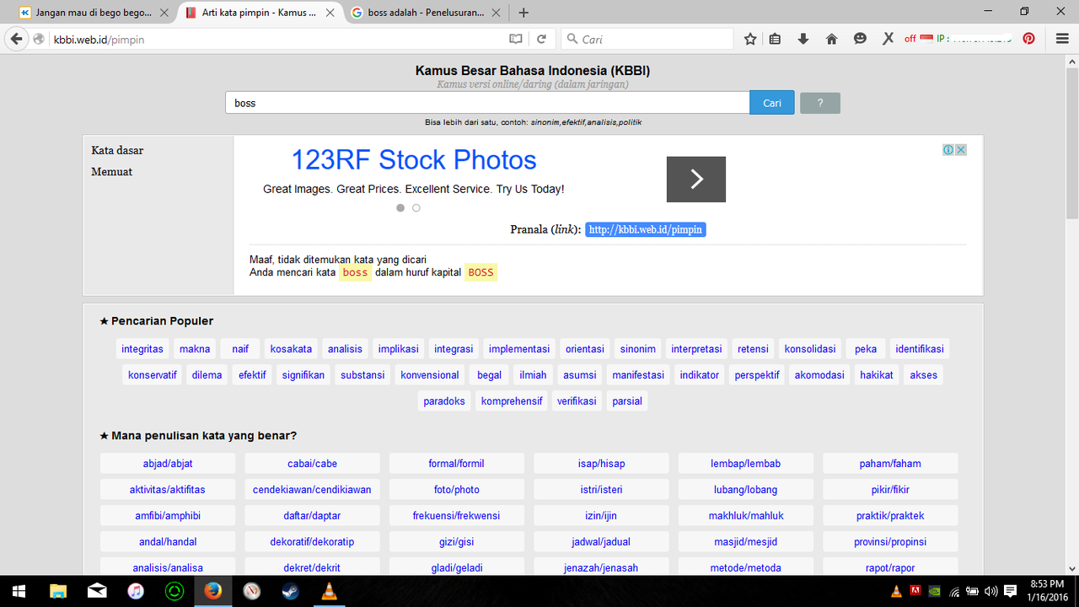Open the smiley chat toolbar icon
This screenshot has height=607, width=1079.
tap(860, 39)
